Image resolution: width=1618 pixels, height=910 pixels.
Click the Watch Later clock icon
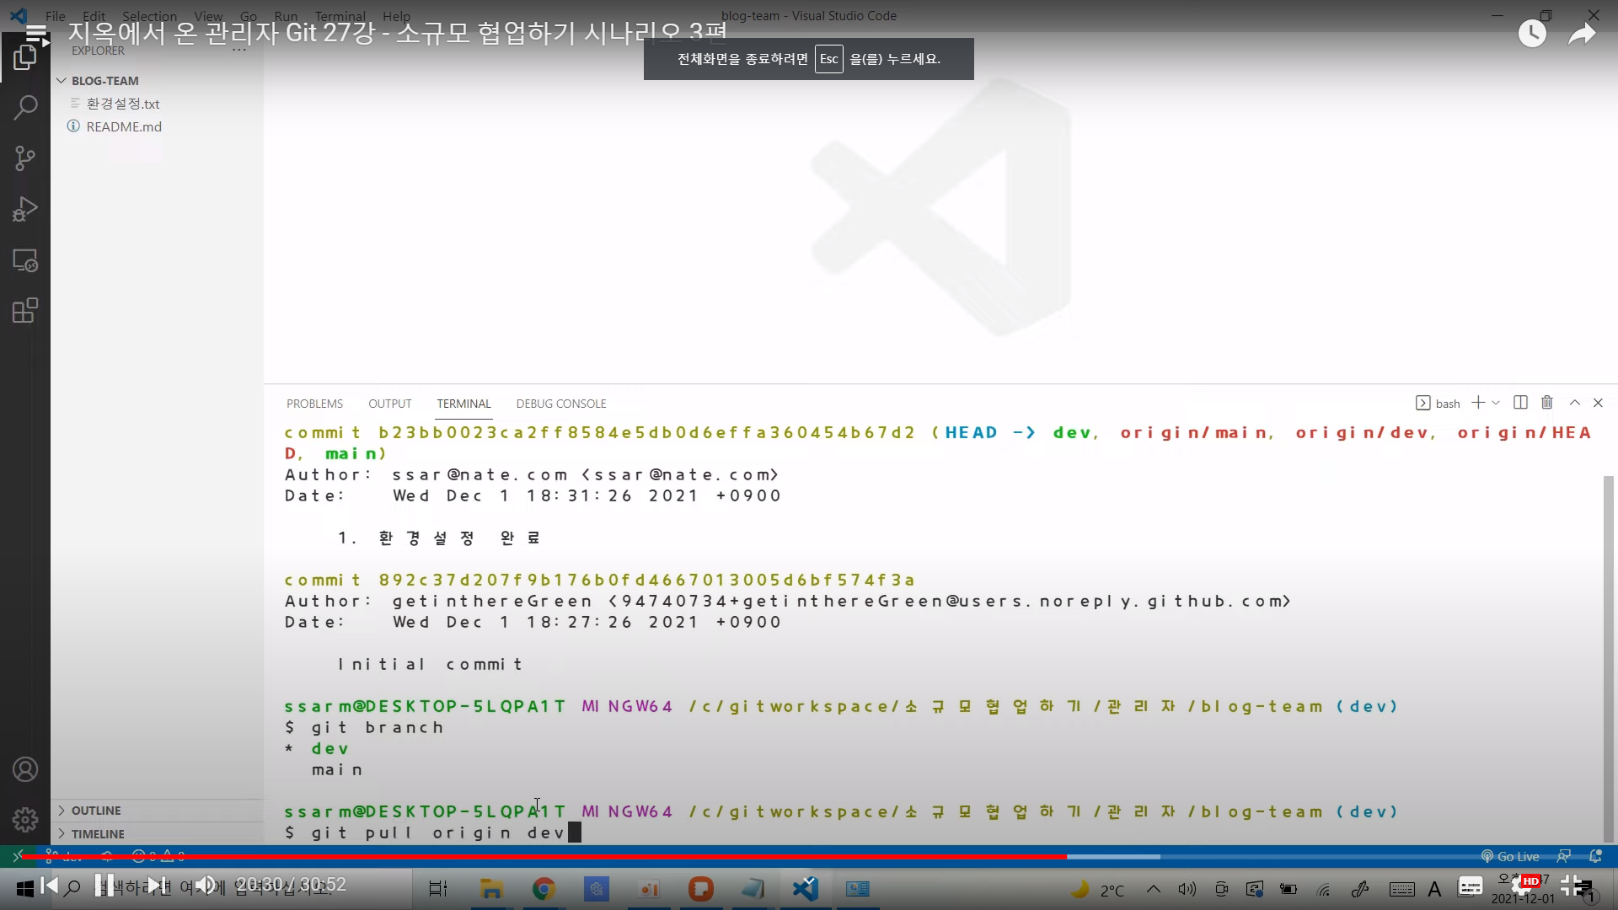click(x=1532, y=34)
